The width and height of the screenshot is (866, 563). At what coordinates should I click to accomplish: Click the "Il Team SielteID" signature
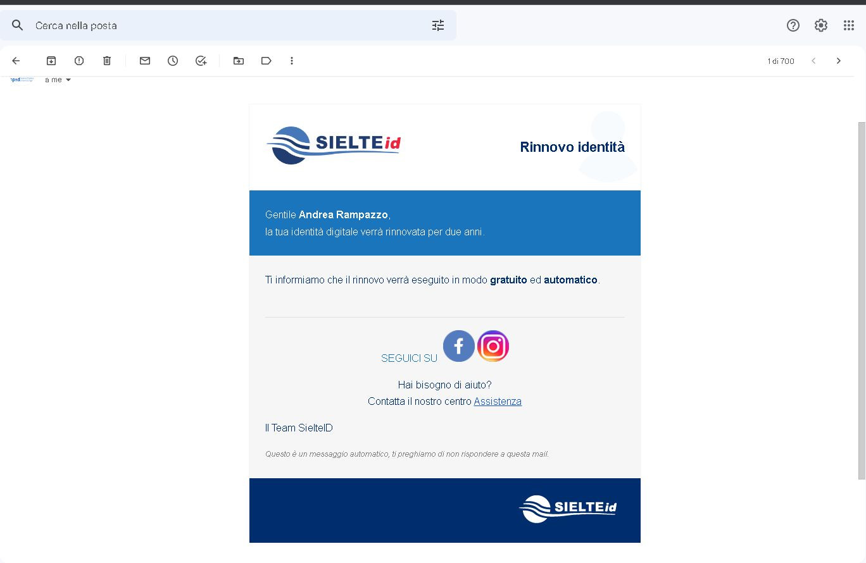[x=299, y=428]
